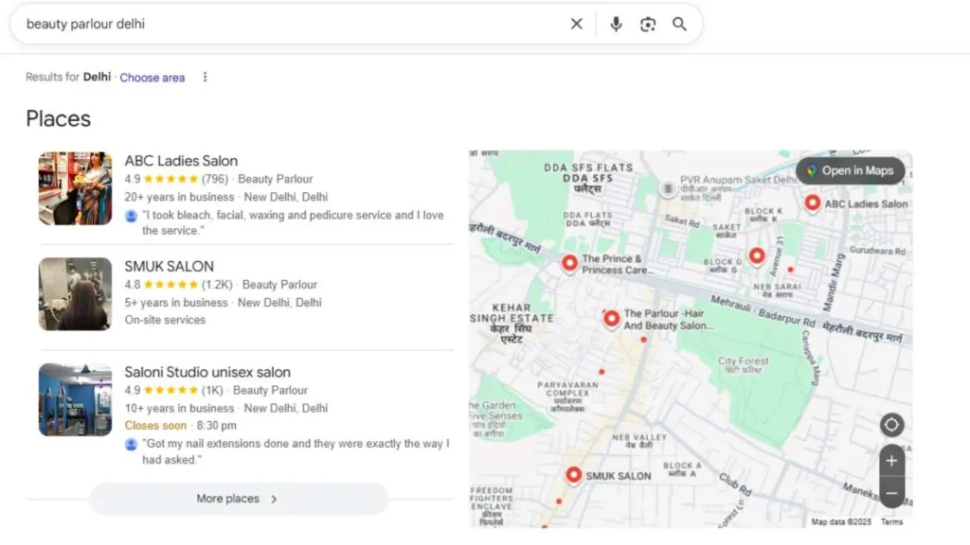Click the review snippet icon for ABC Ladies Salon

point(130,216)
